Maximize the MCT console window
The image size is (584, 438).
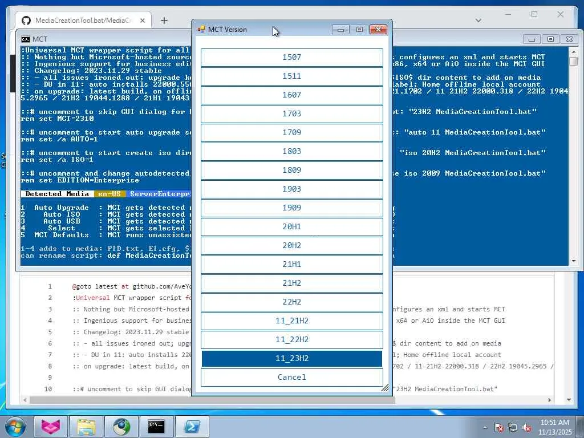550,39
